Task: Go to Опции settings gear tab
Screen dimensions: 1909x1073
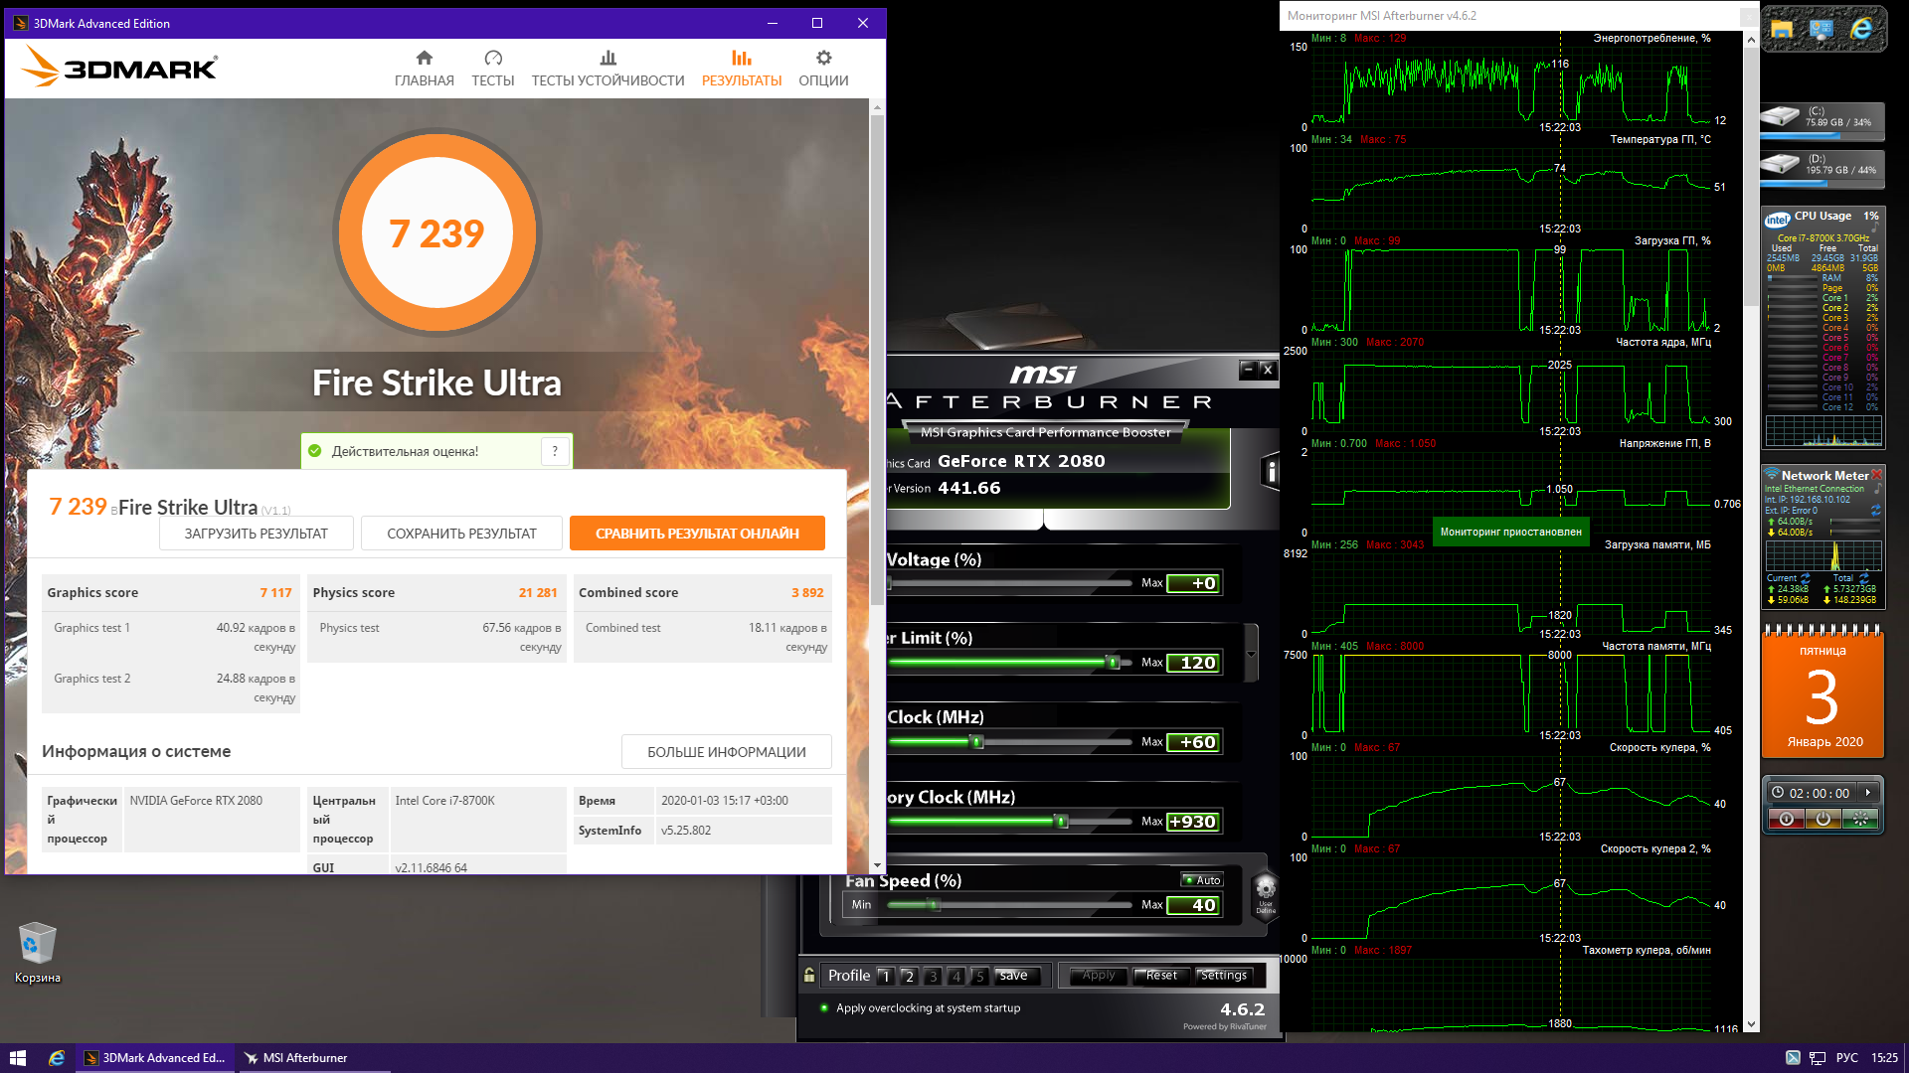Action: [823, 59]
